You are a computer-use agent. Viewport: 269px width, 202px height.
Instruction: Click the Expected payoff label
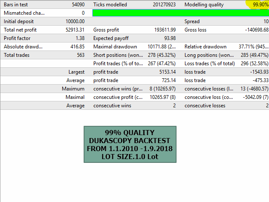(x=111, y=38)
